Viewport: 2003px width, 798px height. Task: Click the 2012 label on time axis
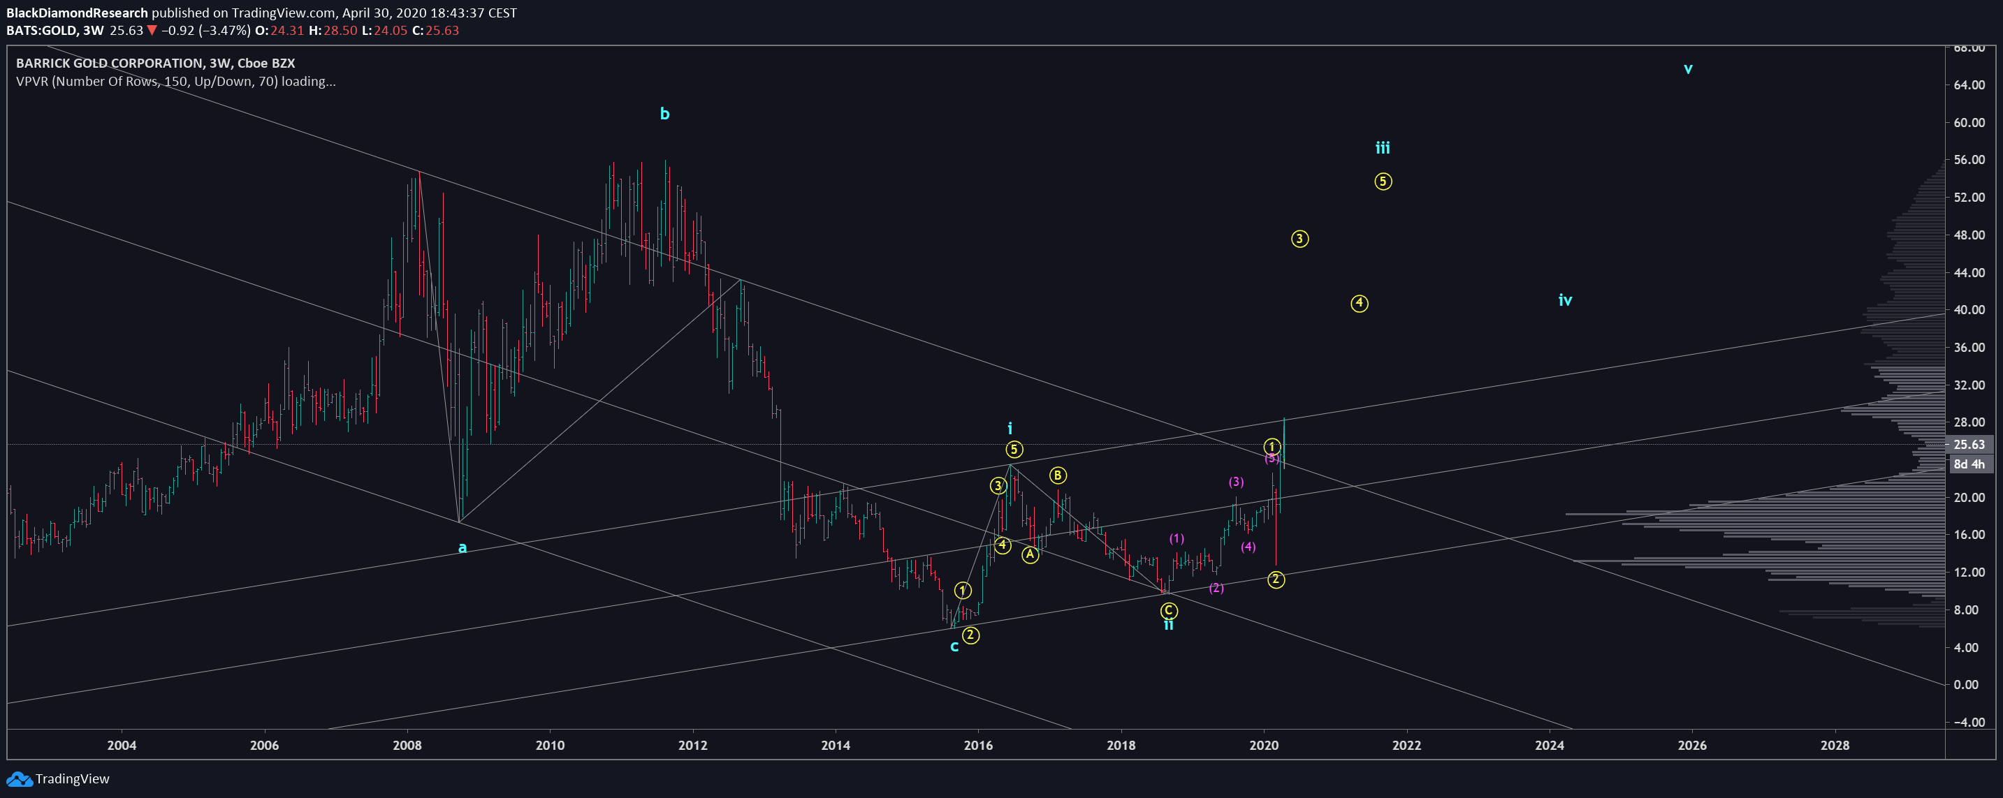click(693, 745)
